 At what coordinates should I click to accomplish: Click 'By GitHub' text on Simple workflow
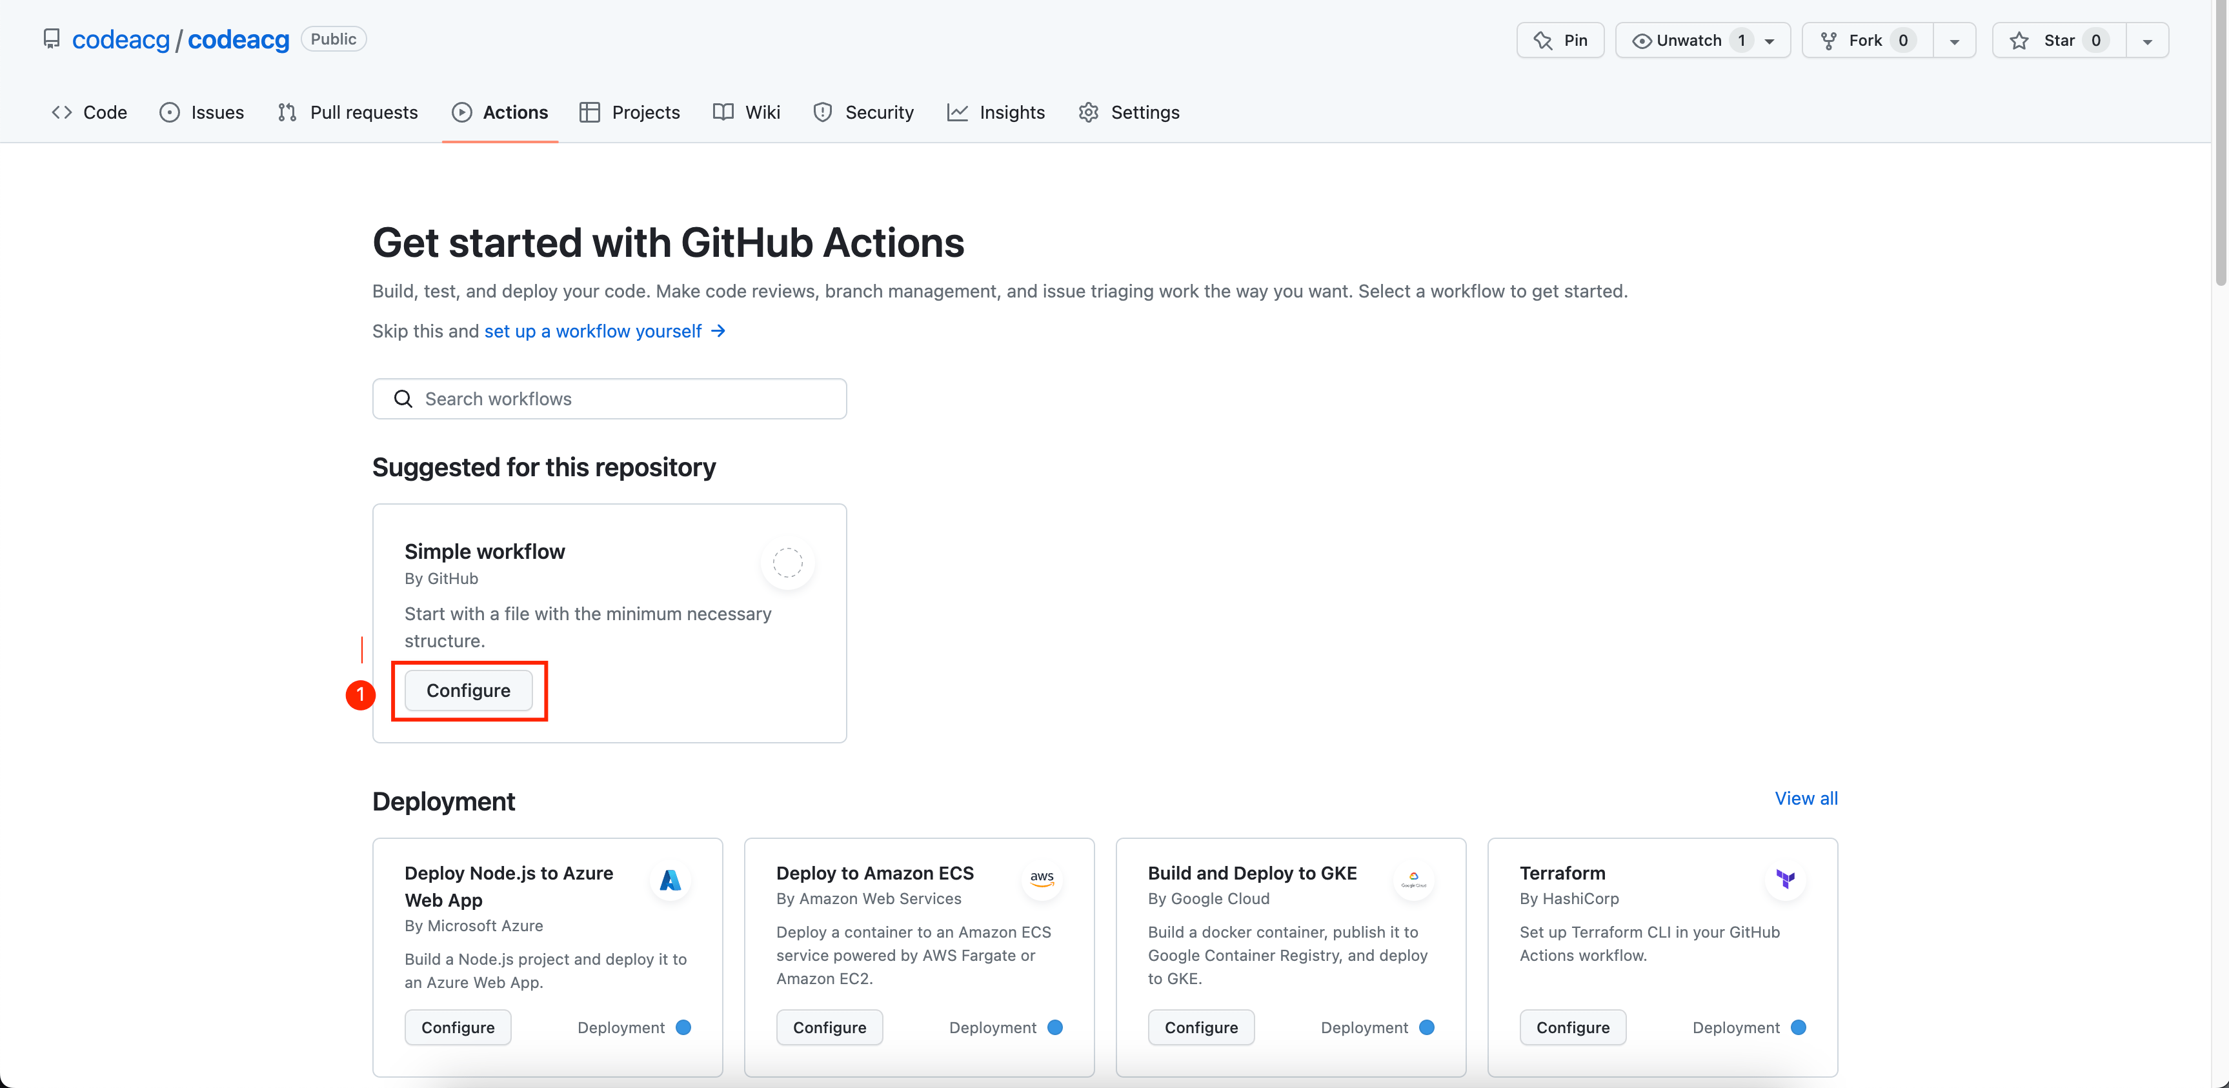pyautogui.click(x=441, y=579)
